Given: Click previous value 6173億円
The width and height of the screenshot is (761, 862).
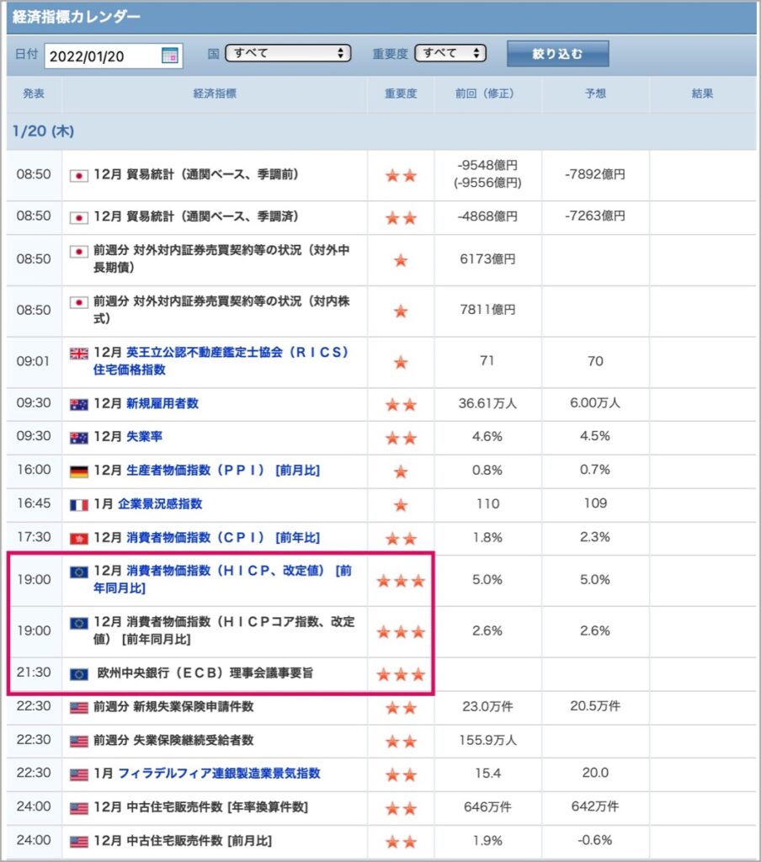Looking at the screenshot, I should coord(487,259).
